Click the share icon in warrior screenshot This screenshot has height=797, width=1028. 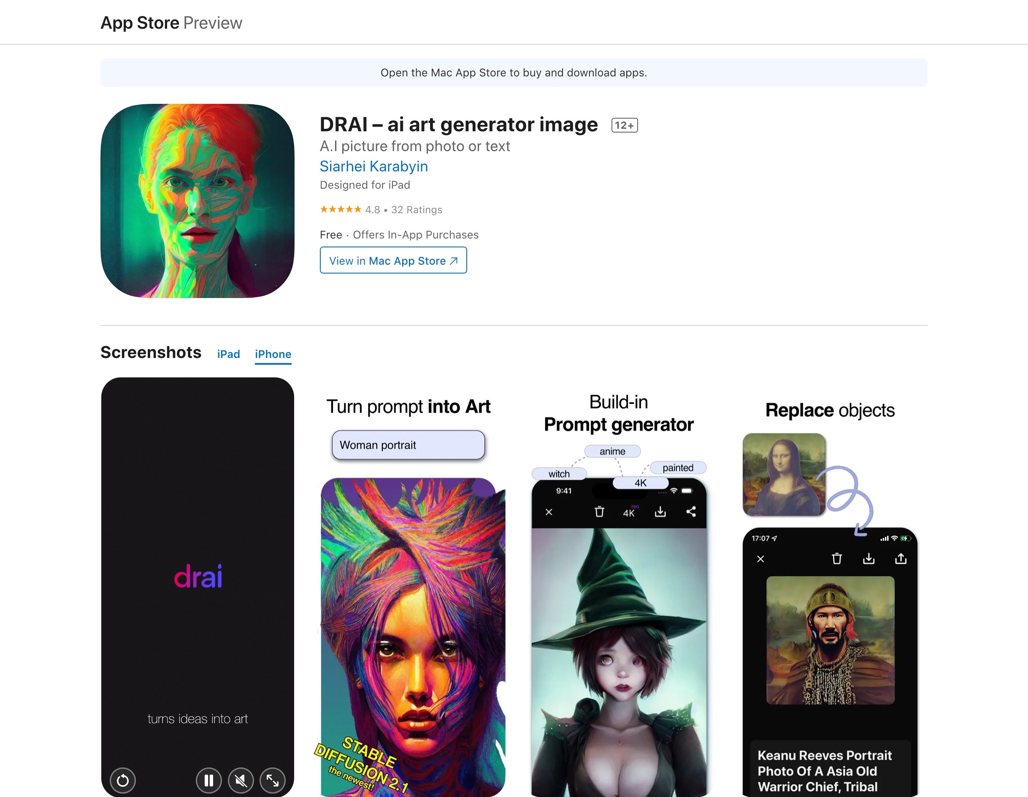[x=900, y=559]
